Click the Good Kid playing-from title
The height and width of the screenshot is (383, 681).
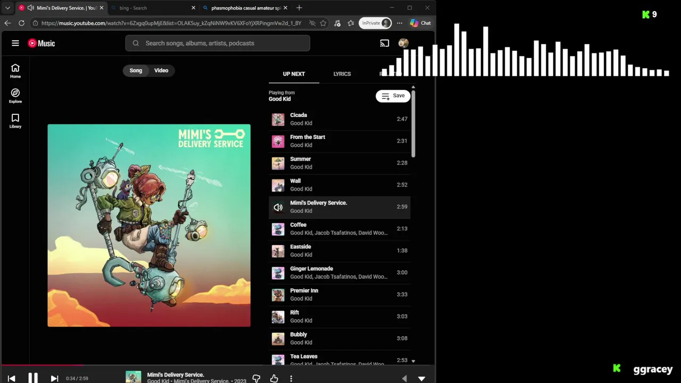tap(279, 99)
